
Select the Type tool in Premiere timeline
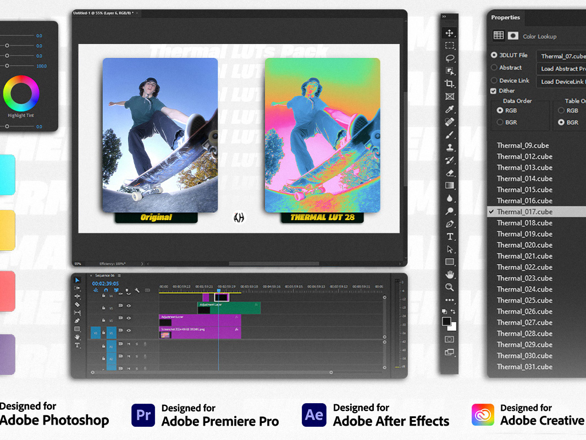(77, 345)
